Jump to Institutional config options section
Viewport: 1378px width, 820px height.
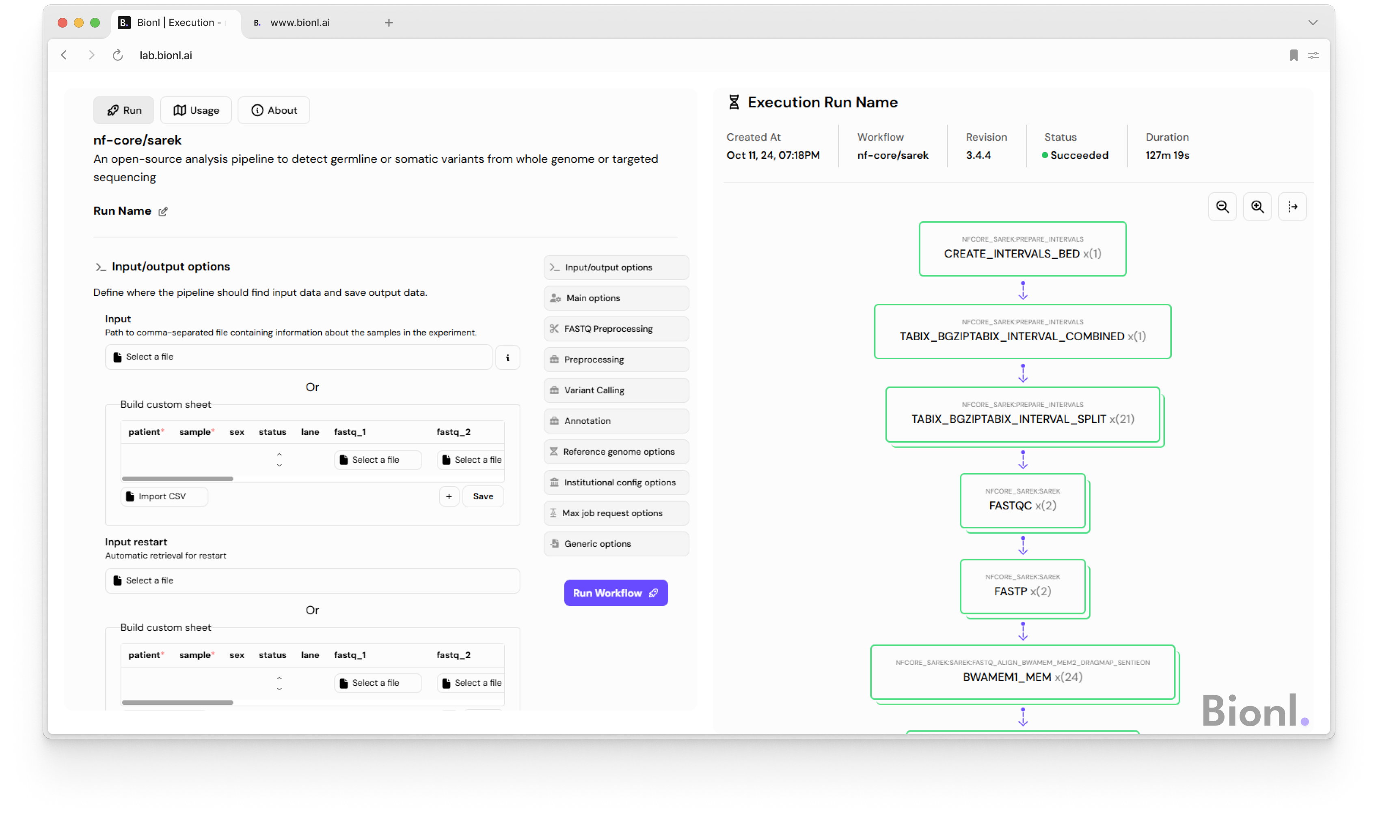[x=617, y=483]
